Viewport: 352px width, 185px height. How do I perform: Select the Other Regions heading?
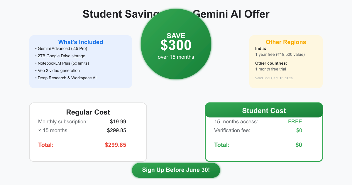click(286, 42)
